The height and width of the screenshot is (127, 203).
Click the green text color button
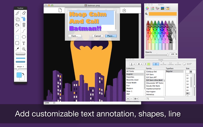pyautogui.click(x=147, y=64)
